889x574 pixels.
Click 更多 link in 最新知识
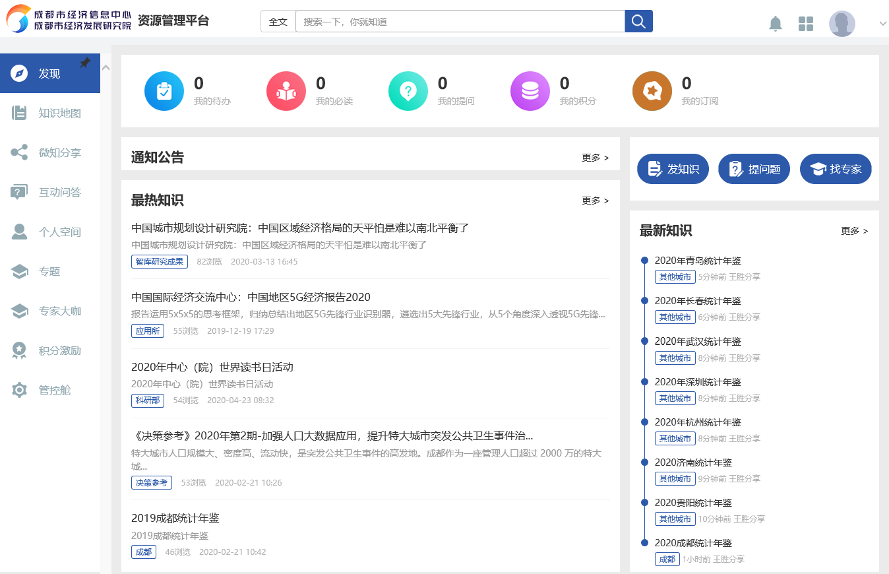[855, 231]
